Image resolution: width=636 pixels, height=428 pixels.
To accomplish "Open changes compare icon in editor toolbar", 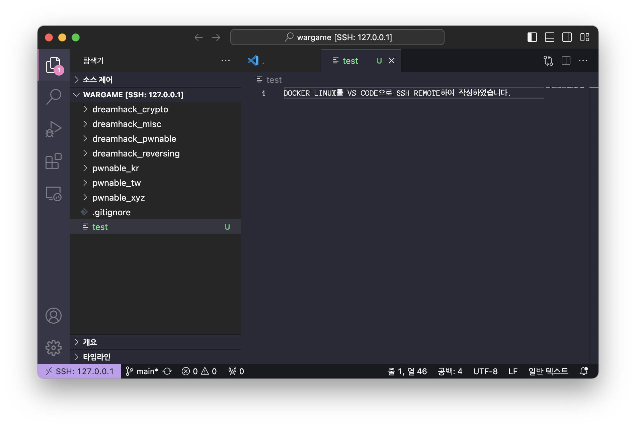I will 548,61.
